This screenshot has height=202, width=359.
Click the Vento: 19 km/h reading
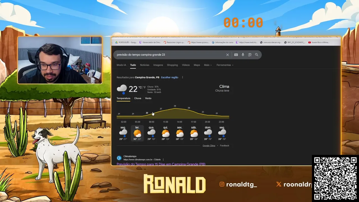[x=154, y=92]
